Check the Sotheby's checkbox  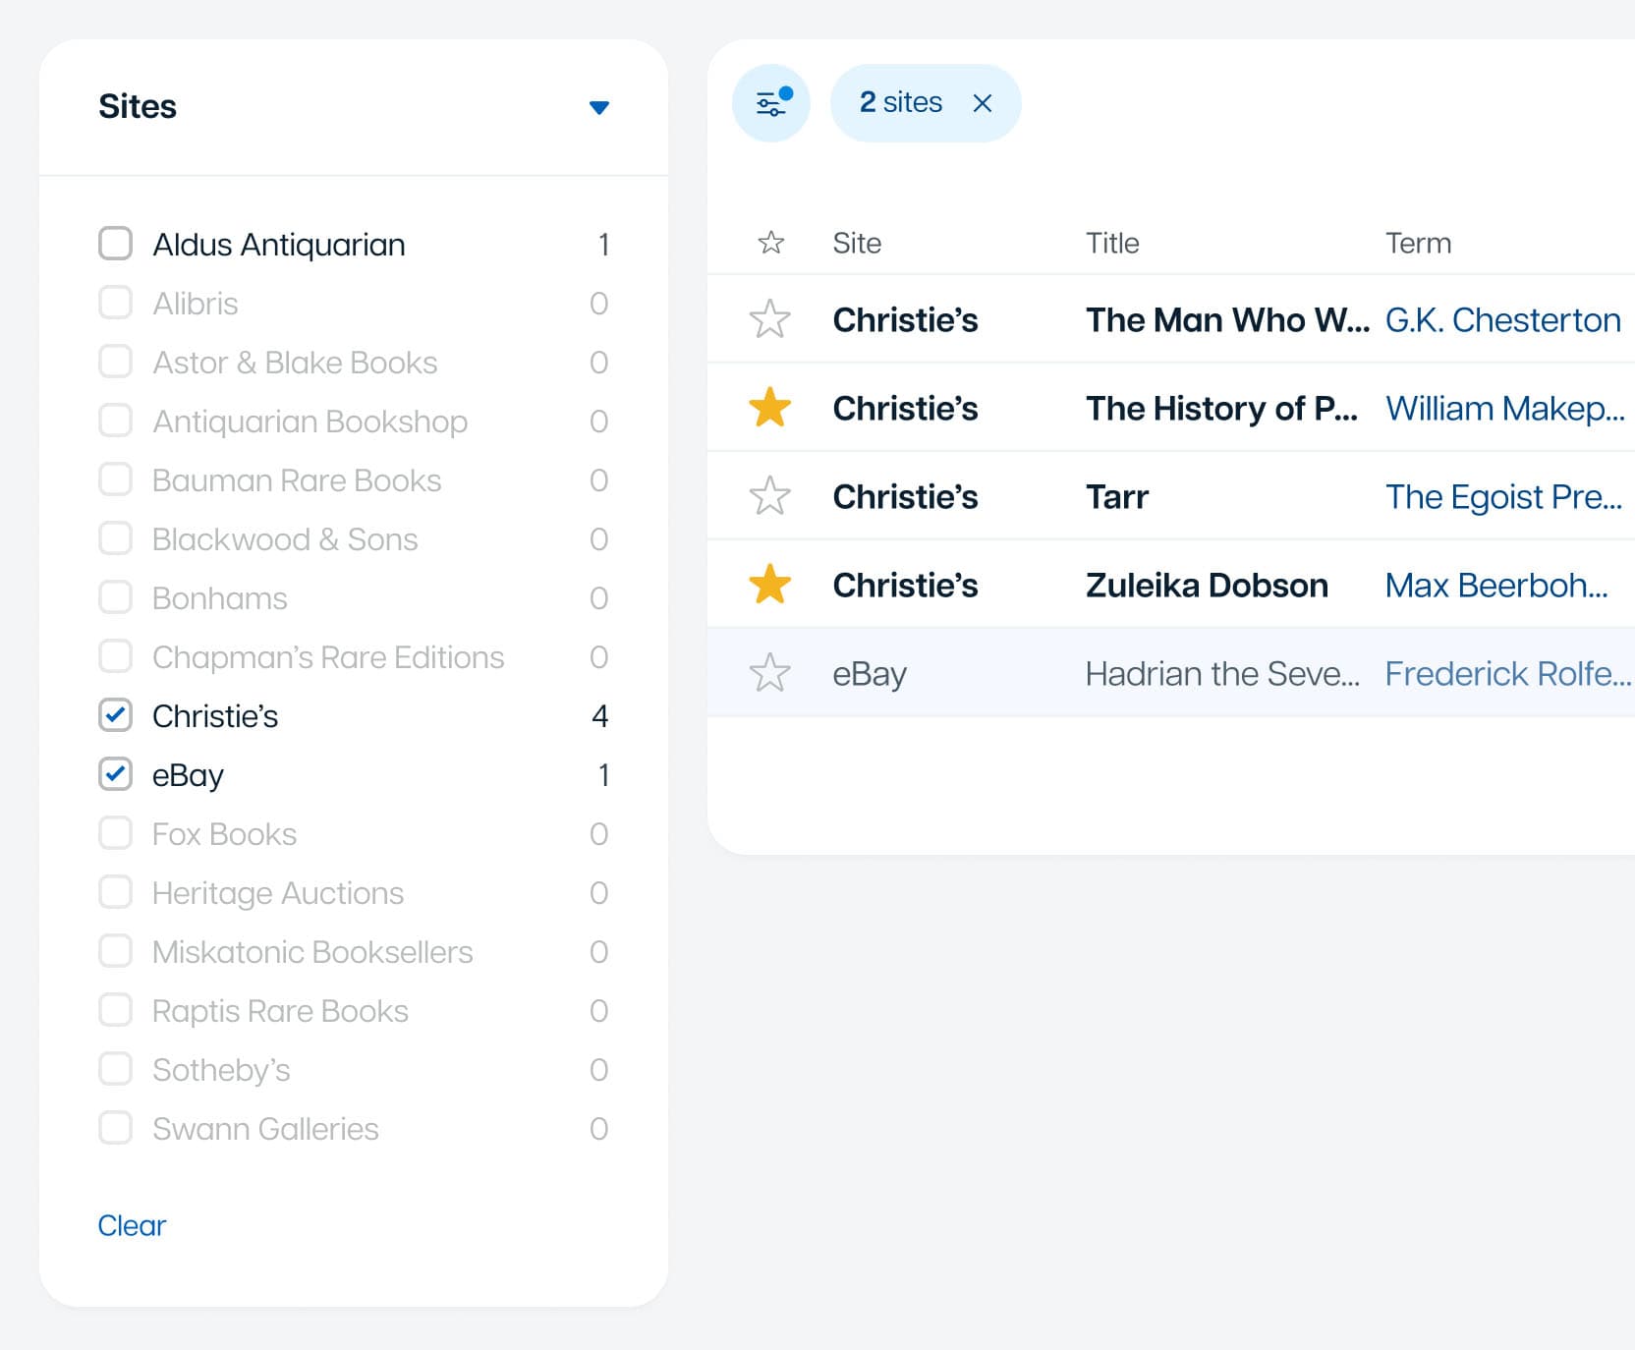point(116,1069)
